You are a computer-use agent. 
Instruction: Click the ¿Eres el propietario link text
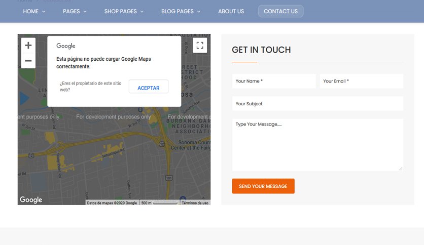[x=91, y=87]
